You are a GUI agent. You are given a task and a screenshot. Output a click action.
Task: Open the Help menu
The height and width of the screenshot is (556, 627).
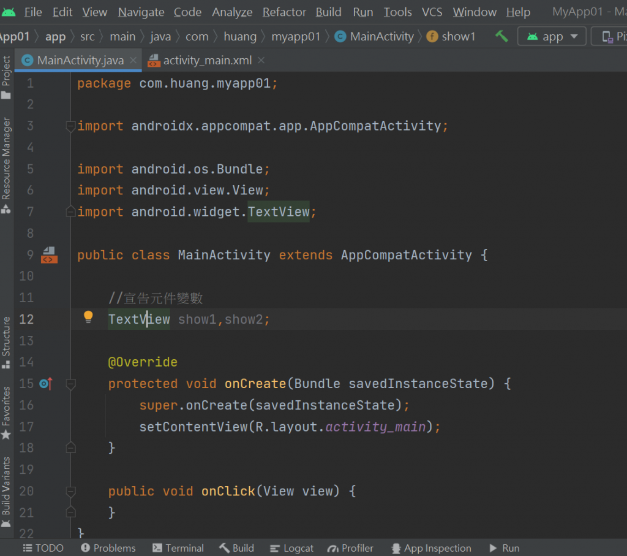(x=518, y=12)
